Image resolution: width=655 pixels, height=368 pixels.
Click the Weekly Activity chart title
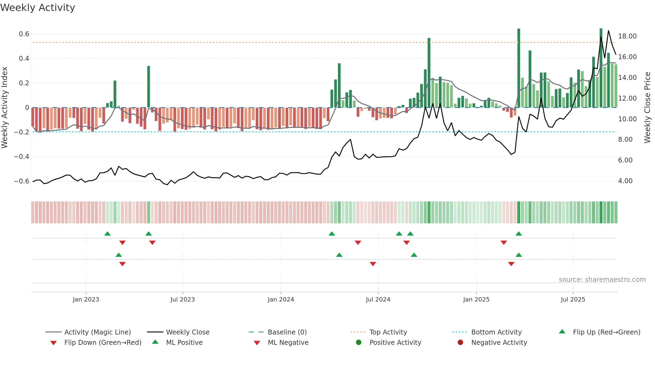click(38, 8)
